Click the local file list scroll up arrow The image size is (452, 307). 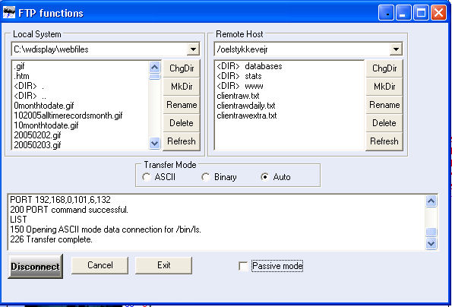[155, 67]
